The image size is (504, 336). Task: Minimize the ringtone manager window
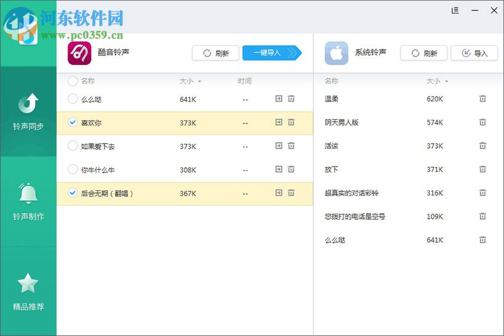(474, 10)
